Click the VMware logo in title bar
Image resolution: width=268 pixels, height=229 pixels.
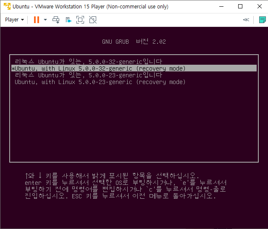point(7,6)
